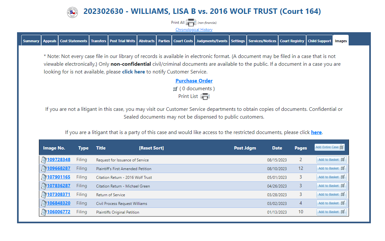The image size is (385, 241).
Task: Click the 'click here' Customer Service link
Action: pyautogui.click(x=133, y=72)
